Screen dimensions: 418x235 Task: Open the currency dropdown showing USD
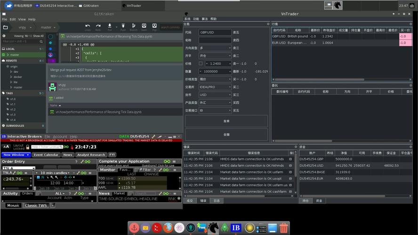pos(215,95)
